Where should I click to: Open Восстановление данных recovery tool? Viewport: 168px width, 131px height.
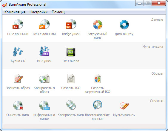click(98, 105)
